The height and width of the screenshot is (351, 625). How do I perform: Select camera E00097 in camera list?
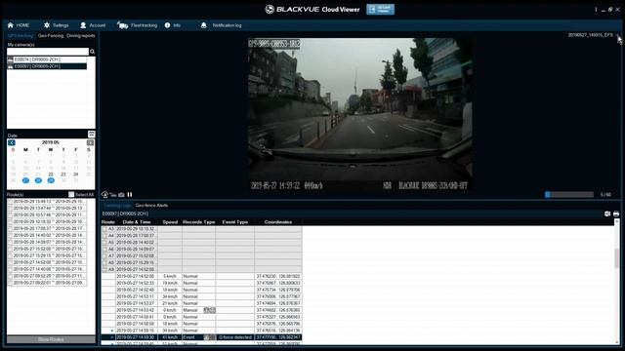pyautogui.click(x=47, y=66)
